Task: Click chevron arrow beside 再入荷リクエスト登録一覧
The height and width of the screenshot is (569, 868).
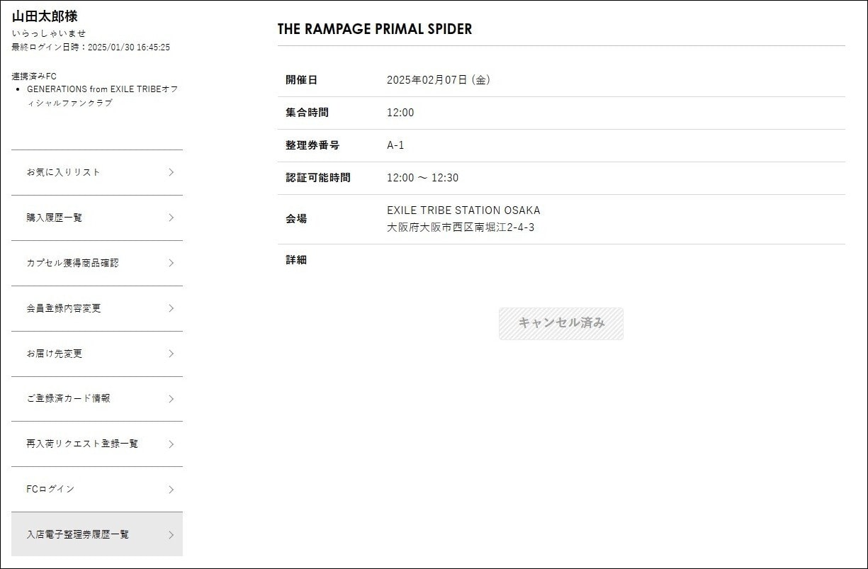Action: [171, 444]
